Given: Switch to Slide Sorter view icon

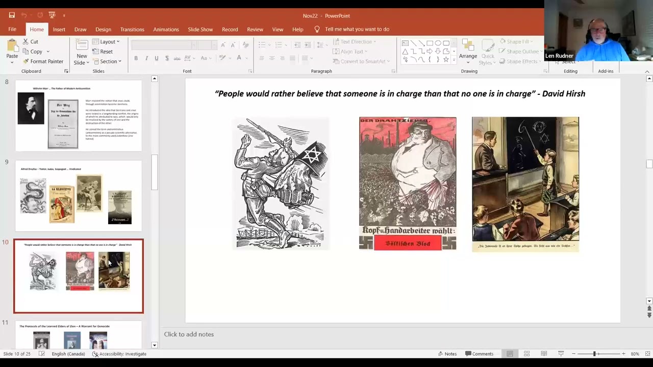Looking at the screenshot, I should pyautogui.click(x=527, y=354).
